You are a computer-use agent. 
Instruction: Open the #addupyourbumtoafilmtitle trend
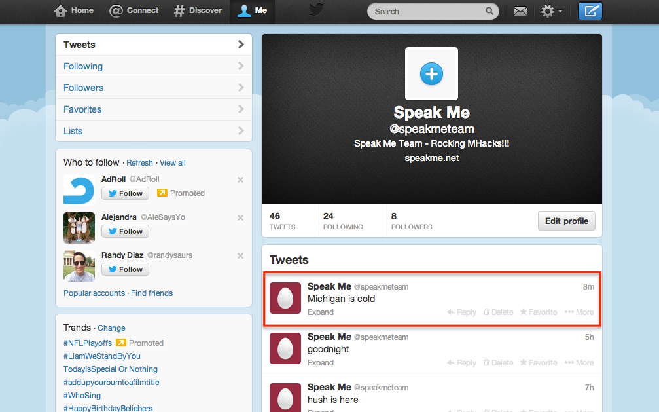[x=111, y=382]
